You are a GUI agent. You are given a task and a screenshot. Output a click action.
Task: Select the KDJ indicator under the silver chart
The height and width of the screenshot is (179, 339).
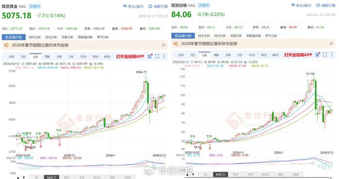point(235,174)
